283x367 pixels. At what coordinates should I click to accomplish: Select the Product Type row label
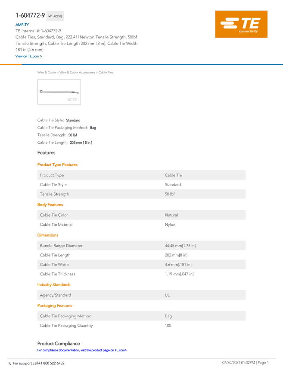pos(52,175)
